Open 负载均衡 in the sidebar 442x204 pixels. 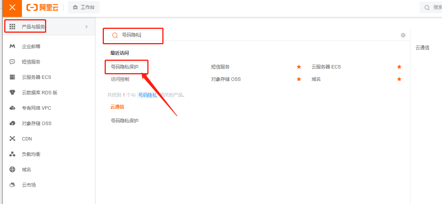click(31, 154)
